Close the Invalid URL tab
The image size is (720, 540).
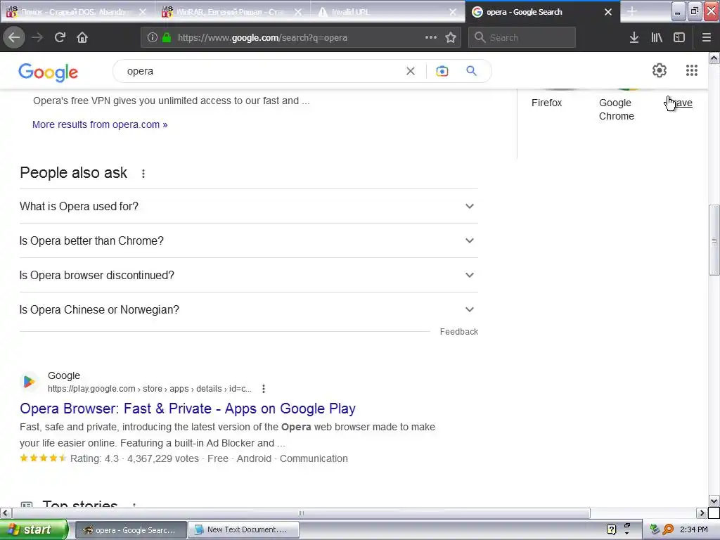point(453,12)
